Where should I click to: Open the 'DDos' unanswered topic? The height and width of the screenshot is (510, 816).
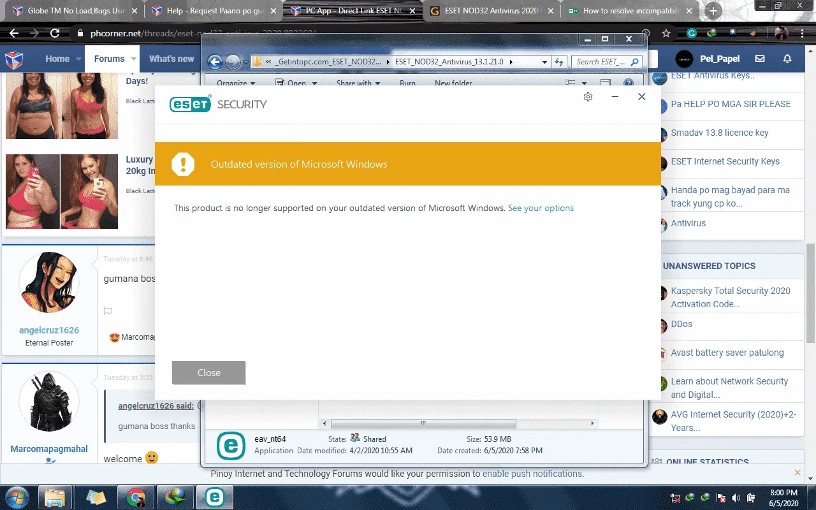[681, 324]
